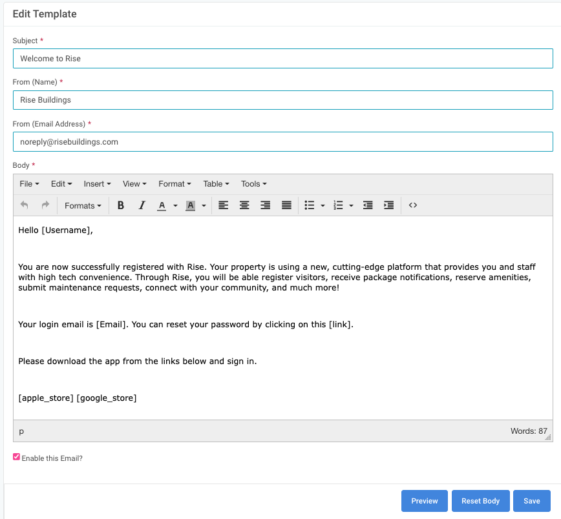Expand bullet list style options arrow
This screenshot has height=519, width=561.
323,205
